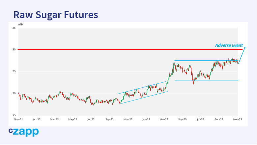Select the Nov-21 date label
This screenshot has height=145, width=257.
click(x=18, y=119)
